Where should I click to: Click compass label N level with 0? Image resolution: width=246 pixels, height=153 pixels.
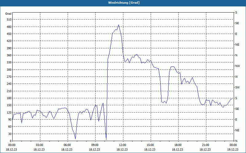[x=236, y=141]
